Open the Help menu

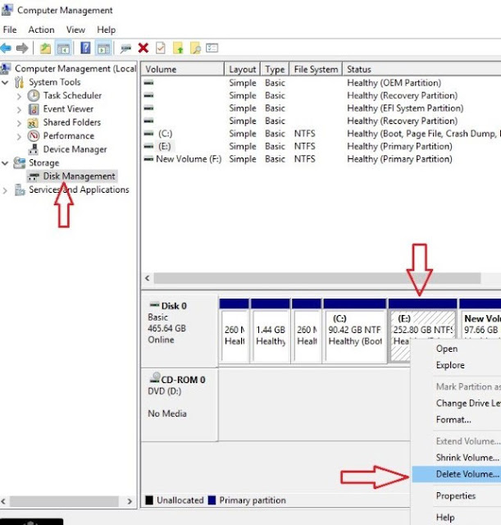(x=106, y=30)
